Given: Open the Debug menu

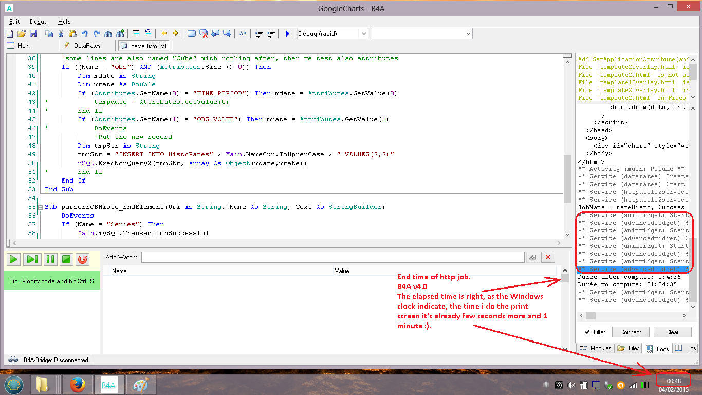Looking at the screenshot, I should point(39,22).
